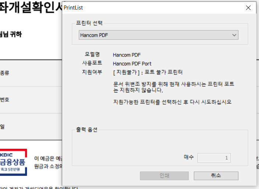The width and height of the screenshot is (259, 189).
Task: Click the PrintList title bar text
Action: (x=73, y=8)
